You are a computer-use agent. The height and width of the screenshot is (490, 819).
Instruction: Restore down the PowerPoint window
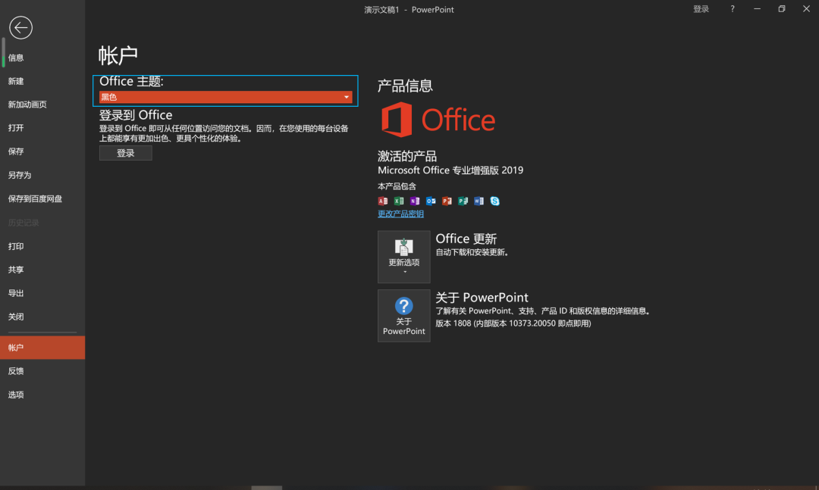pyautogui.click(x=781, y=9)
